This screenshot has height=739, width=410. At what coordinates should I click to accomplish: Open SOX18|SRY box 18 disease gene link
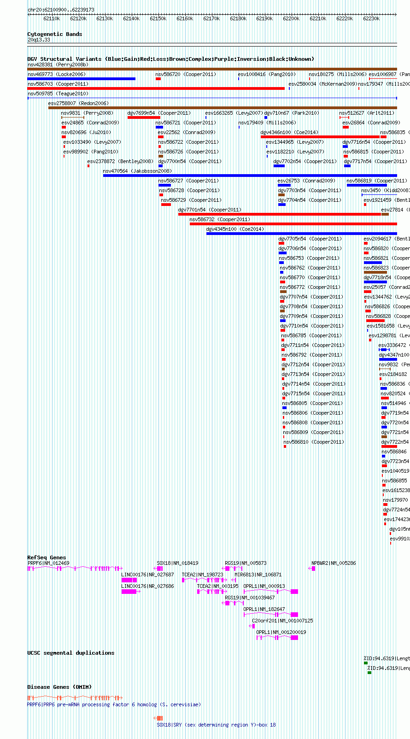(x=217, y=725)
